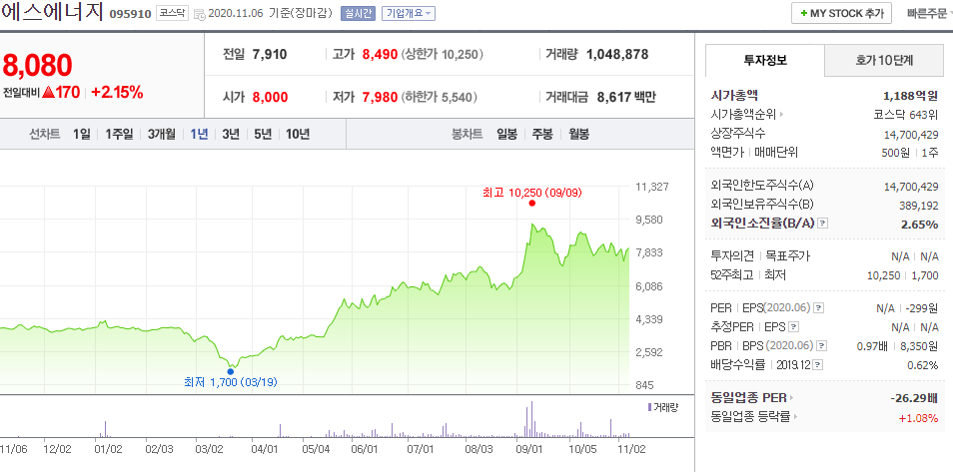Click the blue 최저 1,700 marker dot

tap(231, 371)
